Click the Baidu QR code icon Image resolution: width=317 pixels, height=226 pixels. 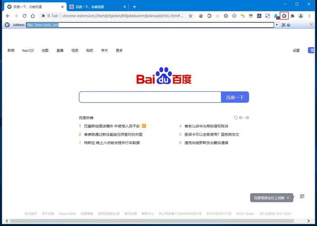302,196
